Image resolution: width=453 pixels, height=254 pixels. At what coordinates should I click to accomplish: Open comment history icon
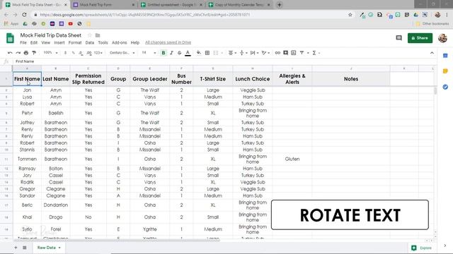398,38
